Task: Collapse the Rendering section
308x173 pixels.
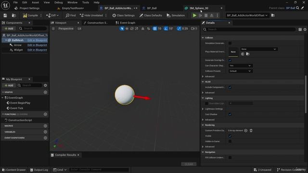Action: 203,125
